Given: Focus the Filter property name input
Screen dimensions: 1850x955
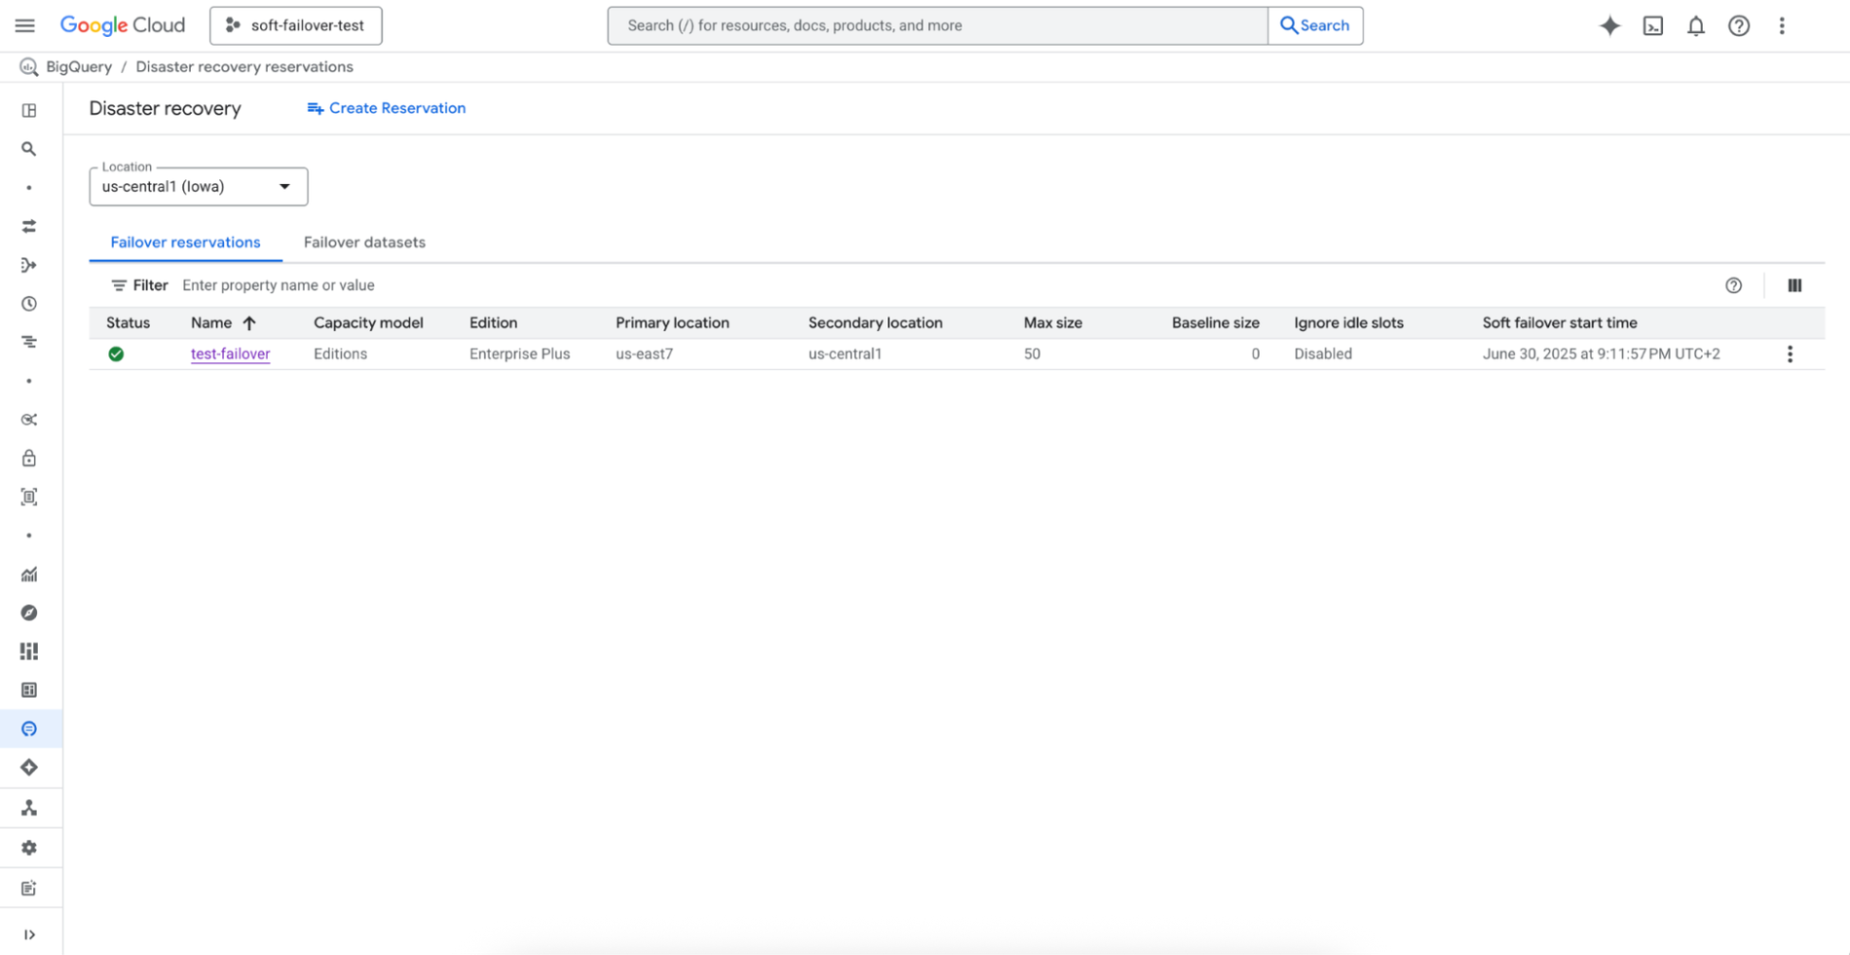Looking at the screenshot, I should pos(944,285).
